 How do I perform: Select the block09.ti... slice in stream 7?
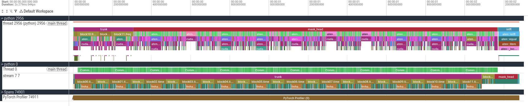click(401, 82)
